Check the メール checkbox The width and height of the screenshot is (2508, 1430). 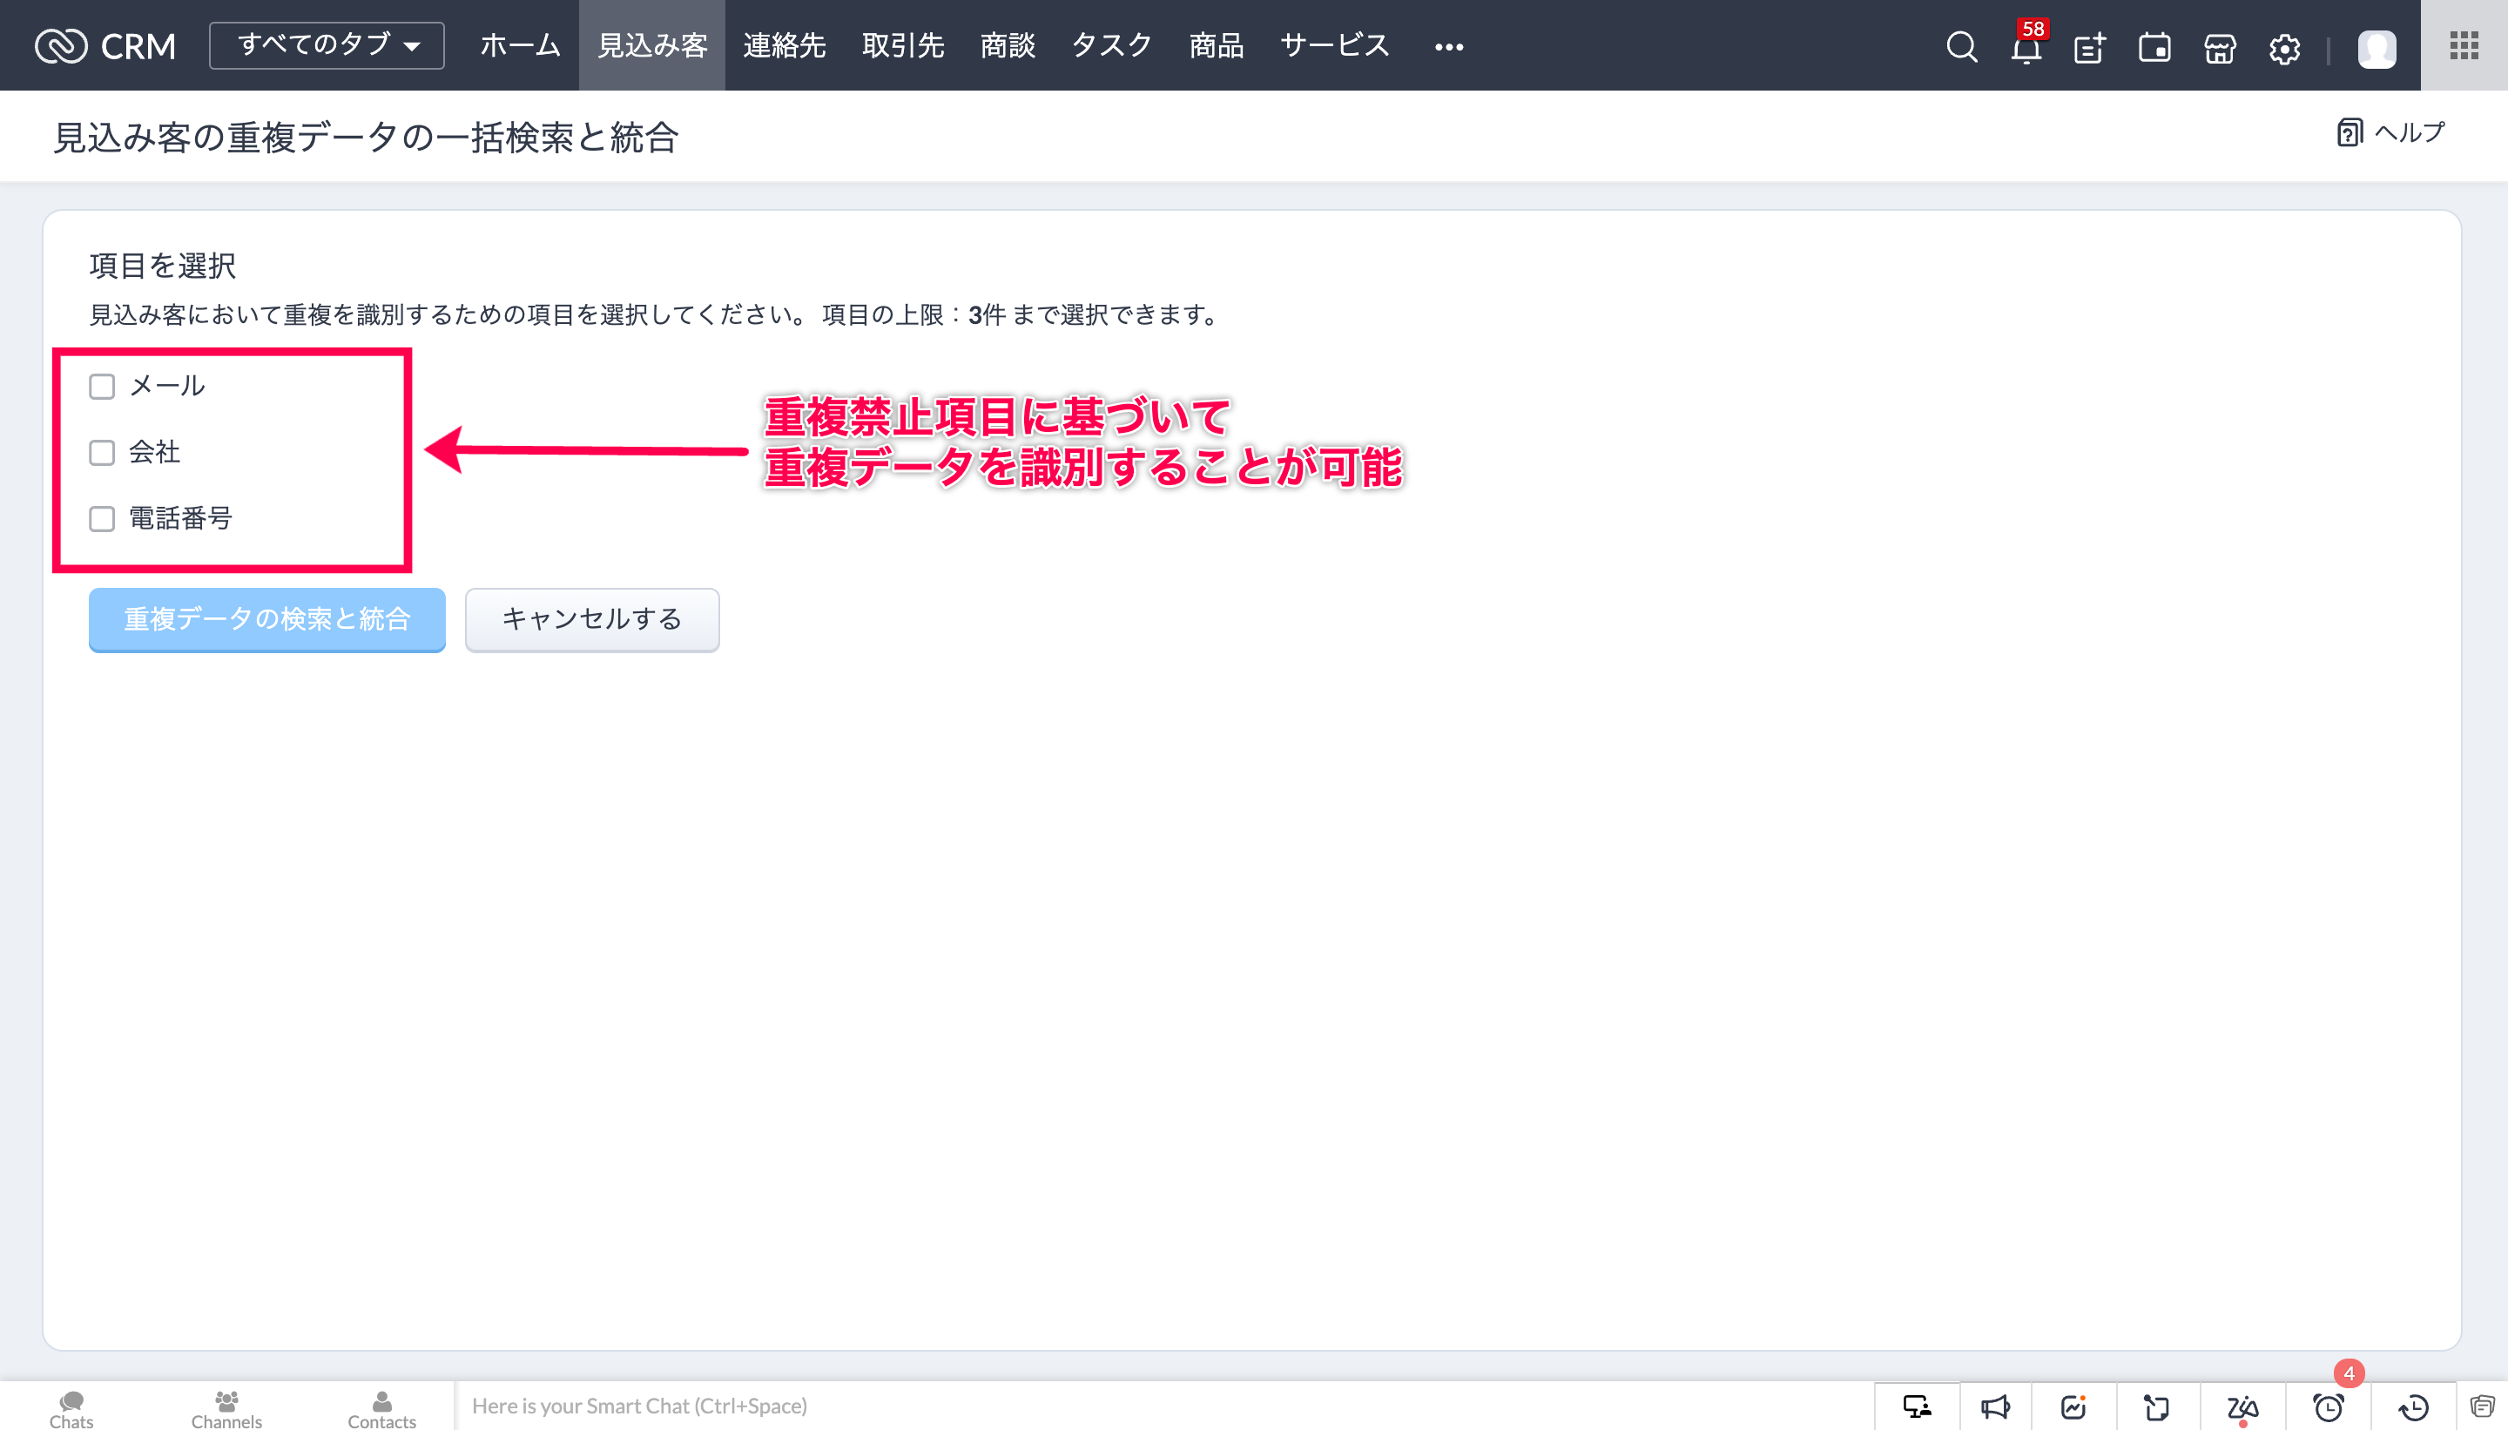[x=102, y=386]
